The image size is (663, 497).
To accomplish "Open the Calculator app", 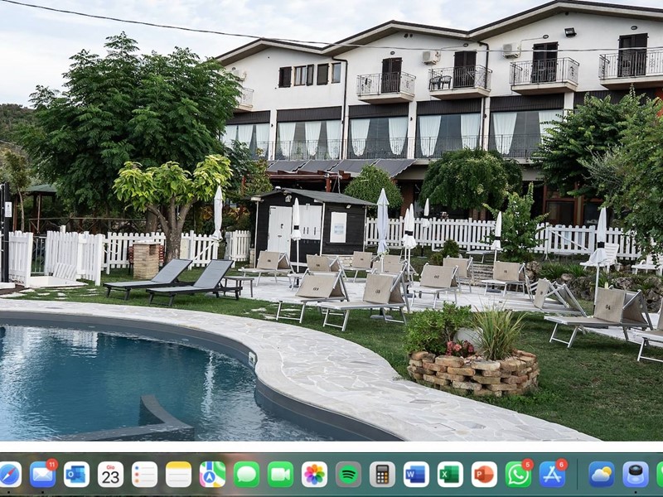I will point(382,475).
